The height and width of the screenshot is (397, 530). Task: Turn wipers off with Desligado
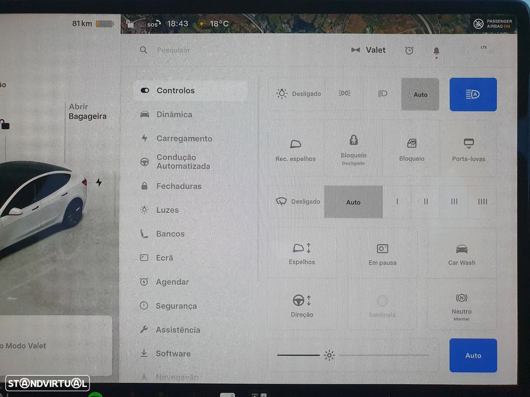point(298,201)
